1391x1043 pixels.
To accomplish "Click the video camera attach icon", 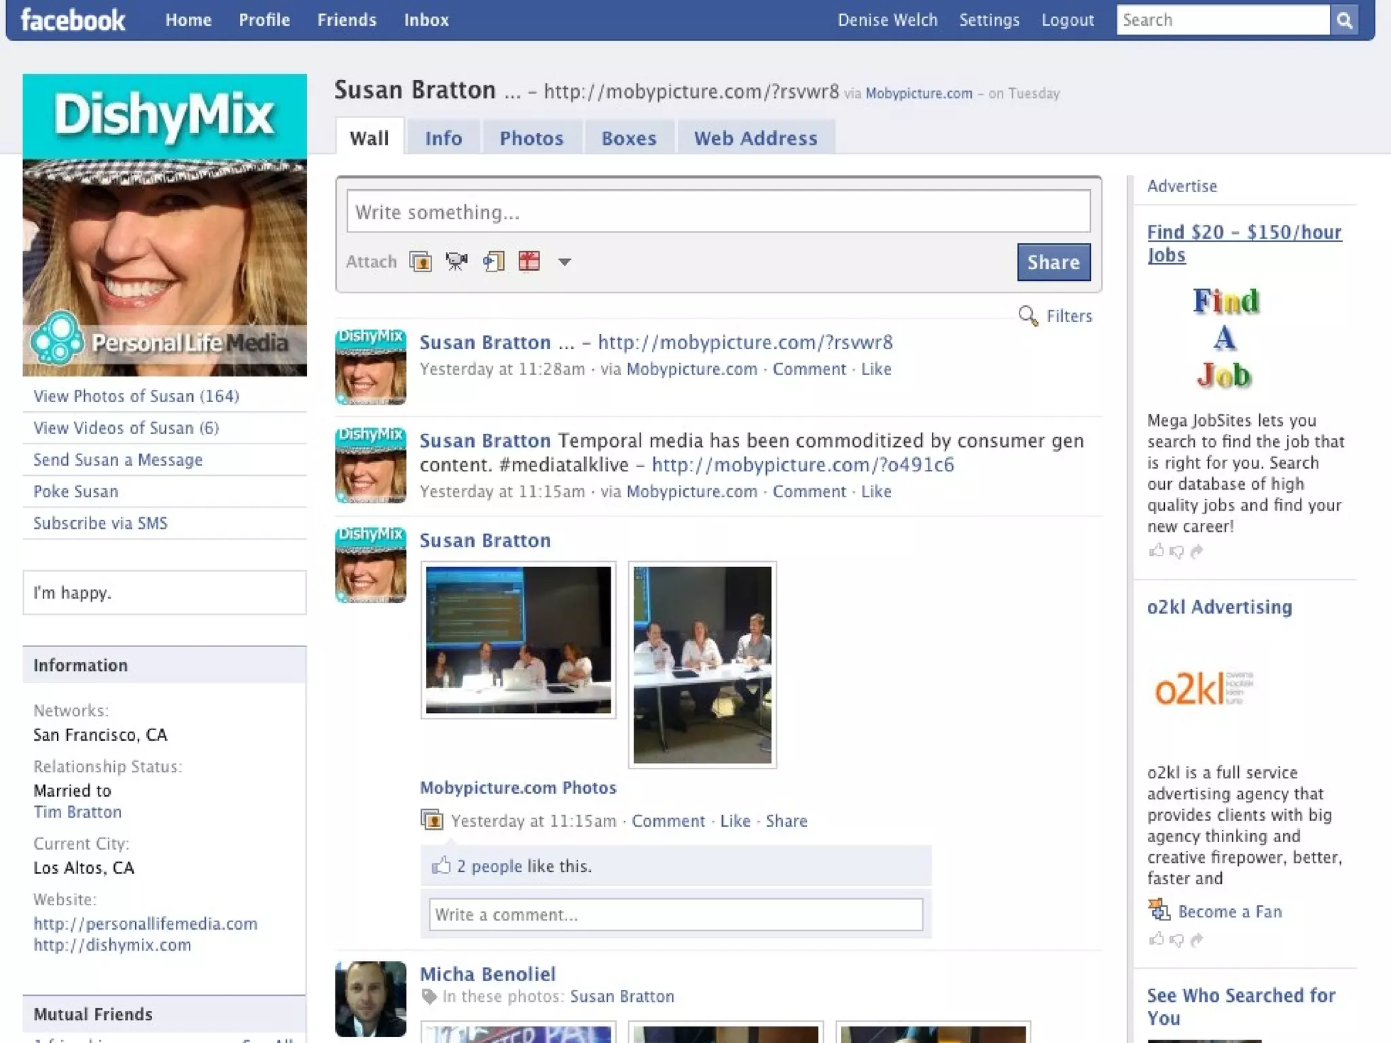I will 456,261.
